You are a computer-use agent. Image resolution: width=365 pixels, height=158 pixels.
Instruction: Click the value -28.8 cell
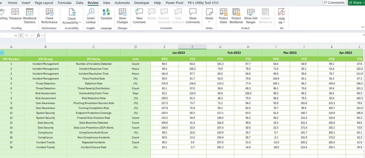(276, 147)
